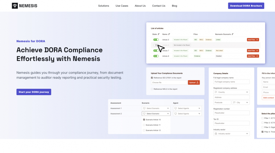The image size is (275, 153).
Task: Click the Postcode input field
Action: (222, 103)
